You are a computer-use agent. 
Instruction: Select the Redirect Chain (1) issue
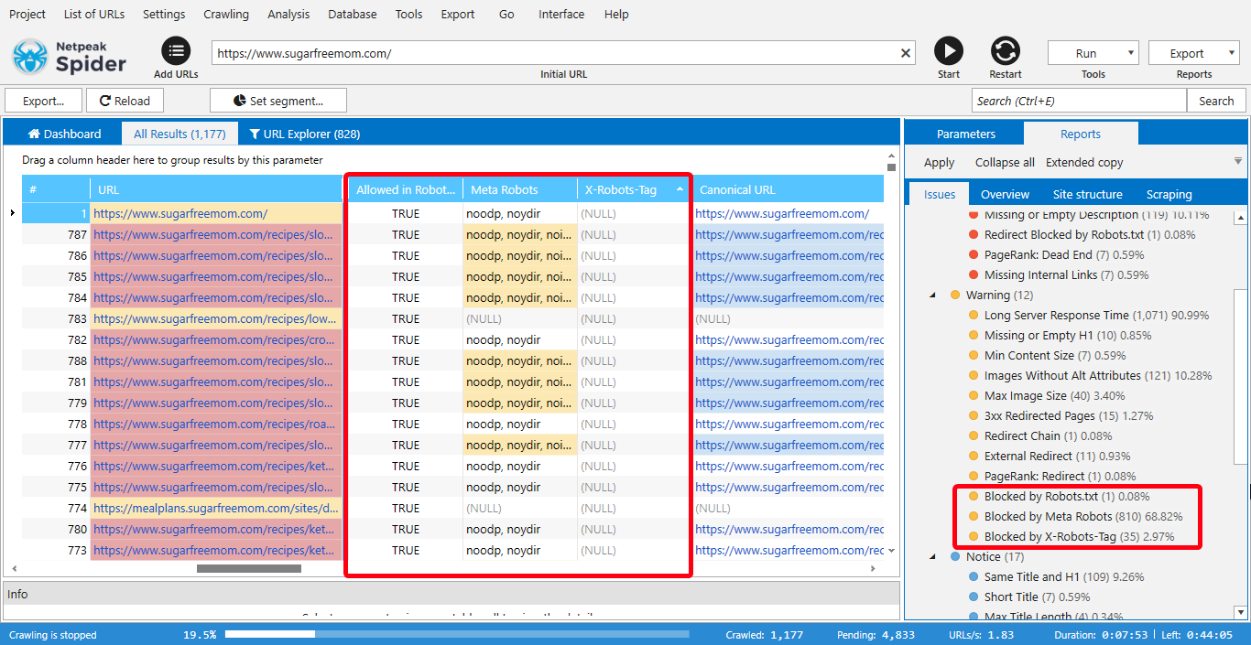point(1048,435)
